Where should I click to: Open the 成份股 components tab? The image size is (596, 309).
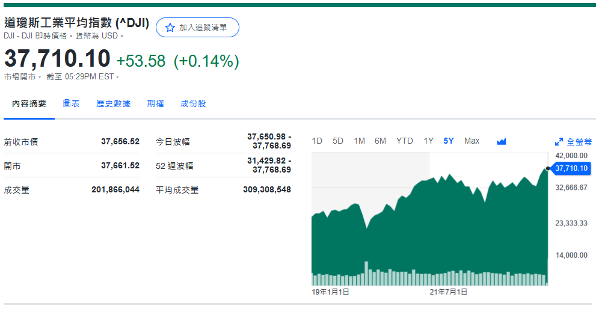[193, 103]
